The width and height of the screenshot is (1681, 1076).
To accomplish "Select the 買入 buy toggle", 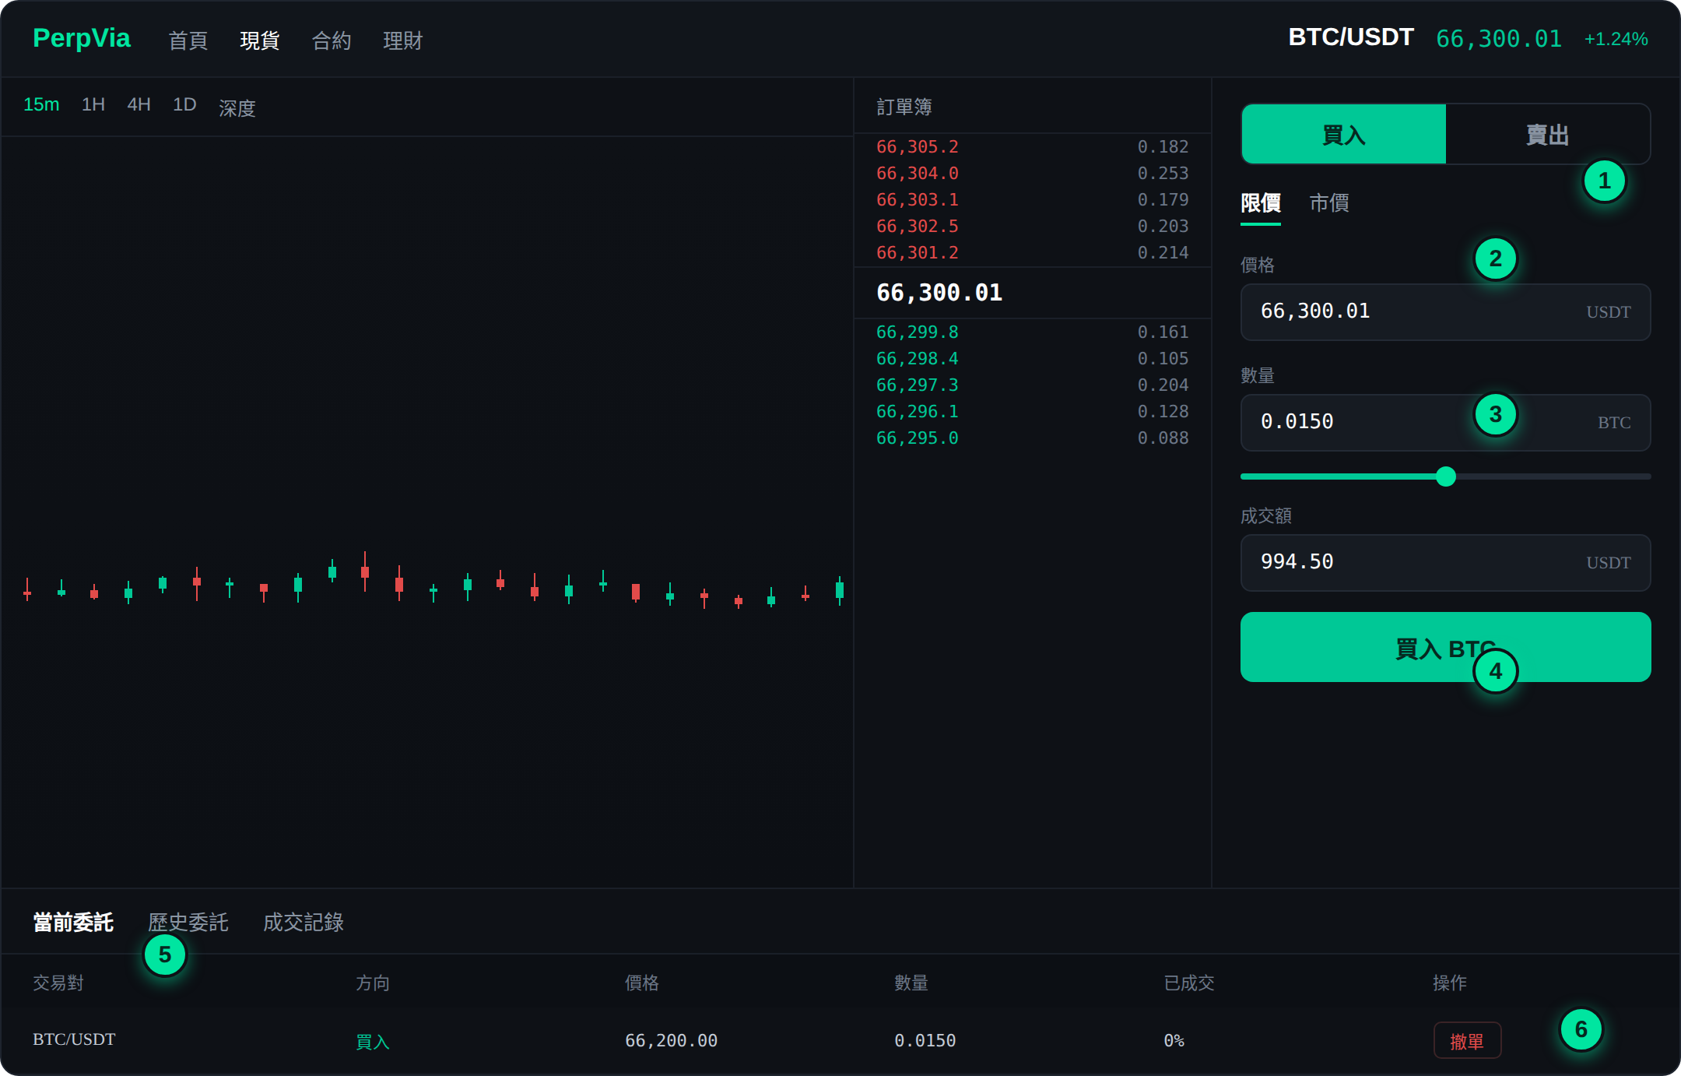I will point(1343,134).
